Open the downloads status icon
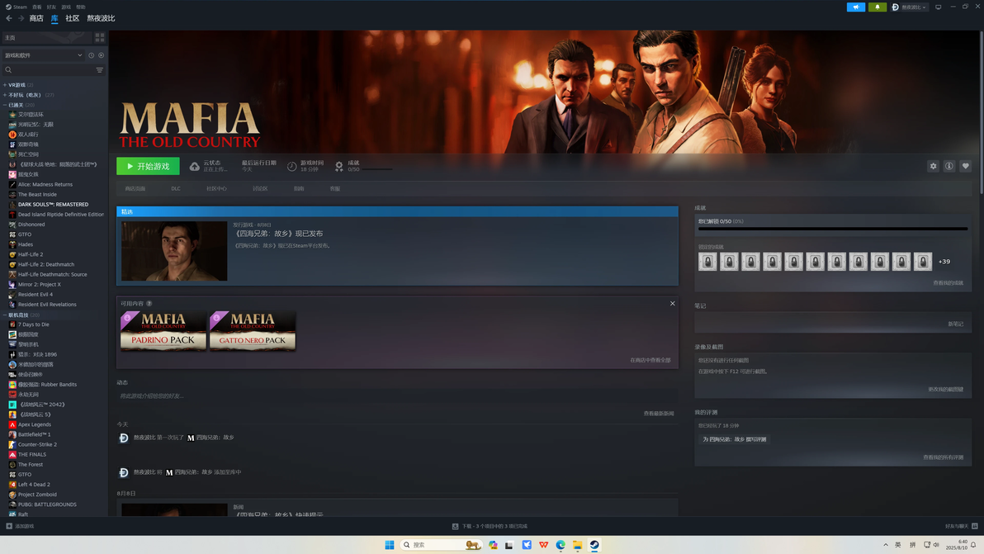Viewport: 984px width, 554px height. click(x=455, y=527)
